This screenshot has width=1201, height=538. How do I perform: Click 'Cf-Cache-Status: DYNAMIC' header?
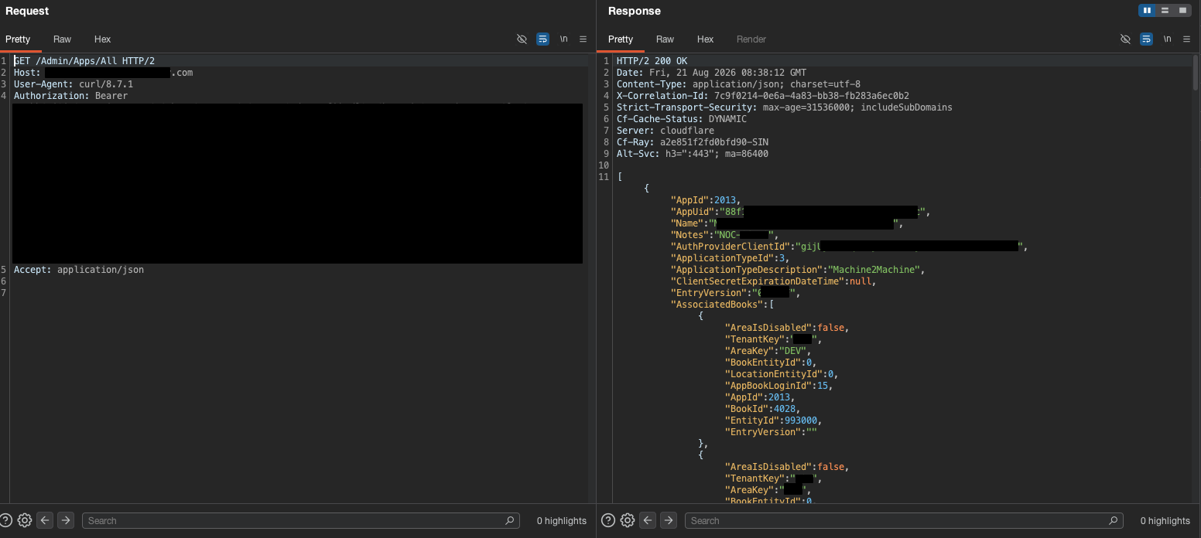[x=682, y=119]
